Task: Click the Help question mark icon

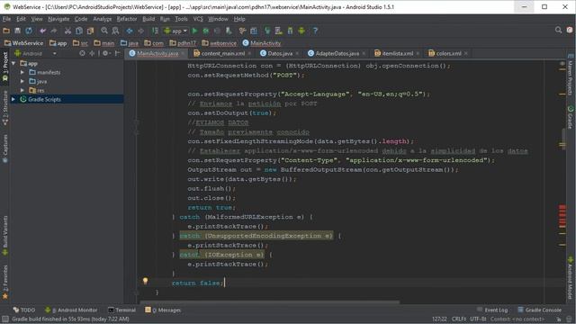Action: coord(315,31)
